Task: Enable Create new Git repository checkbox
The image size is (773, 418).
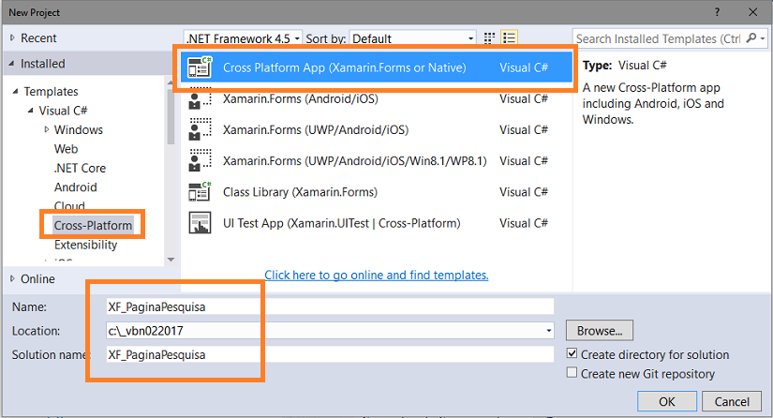Action: (572, 373)
